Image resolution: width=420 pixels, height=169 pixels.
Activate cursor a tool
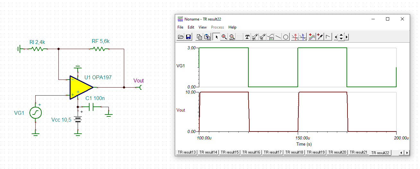[x=295, y=37]
